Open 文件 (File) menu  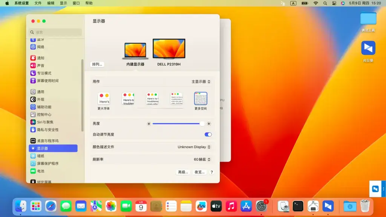tap(38, 3)
